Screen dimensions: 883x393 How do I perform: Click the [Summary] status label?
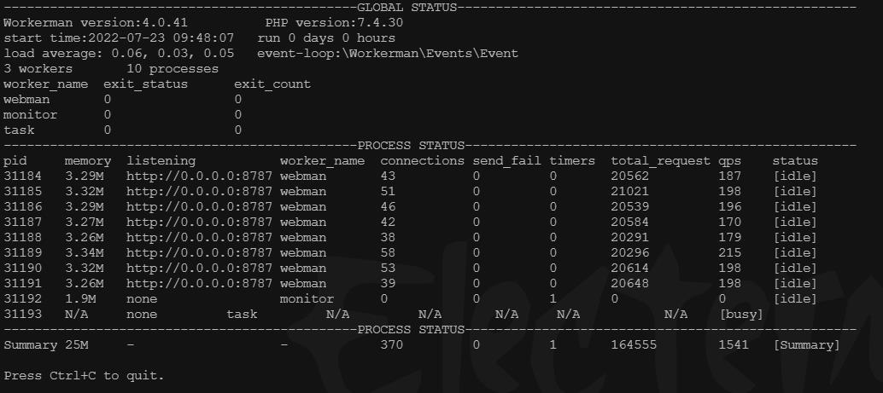pos(806,344)
